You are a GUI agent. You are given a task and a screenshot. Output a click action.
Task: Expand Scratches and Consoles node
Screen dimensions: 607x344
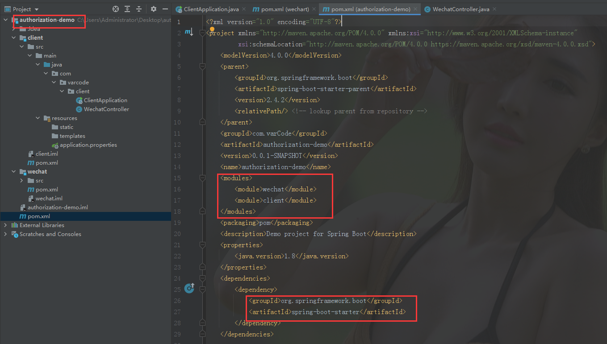coord(6,234)
